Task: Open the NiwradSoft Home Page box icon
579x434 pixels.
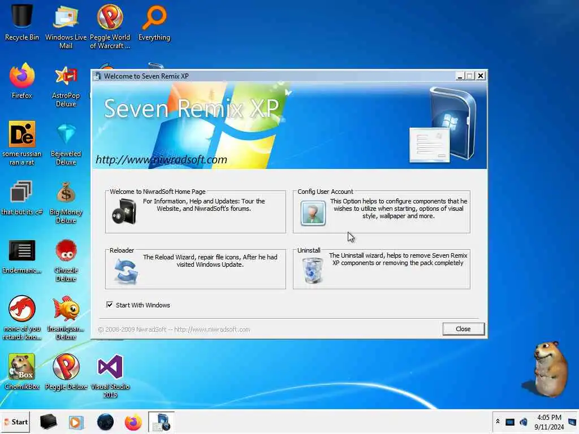Action: [124, 211]
